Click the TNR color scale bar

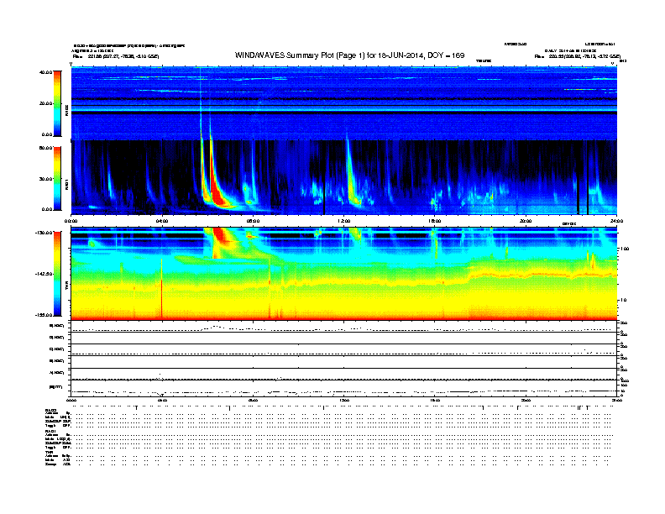(x=57, y=274)
